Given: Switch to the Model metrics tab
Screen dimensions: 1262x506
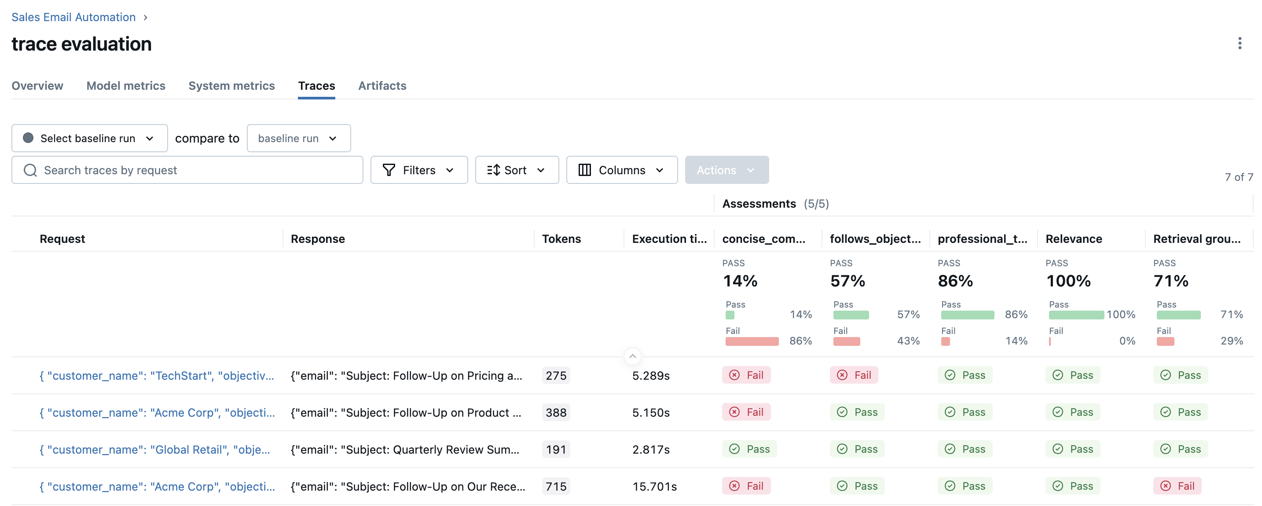Looking at the screenshot, I should pyautogui.click(x=125, y=86).
